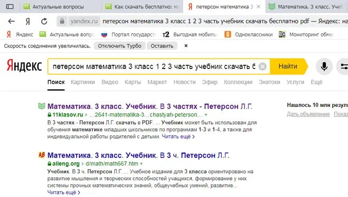
Task: Open the Портал государств bookmark
Action: (x=128, y=35)
